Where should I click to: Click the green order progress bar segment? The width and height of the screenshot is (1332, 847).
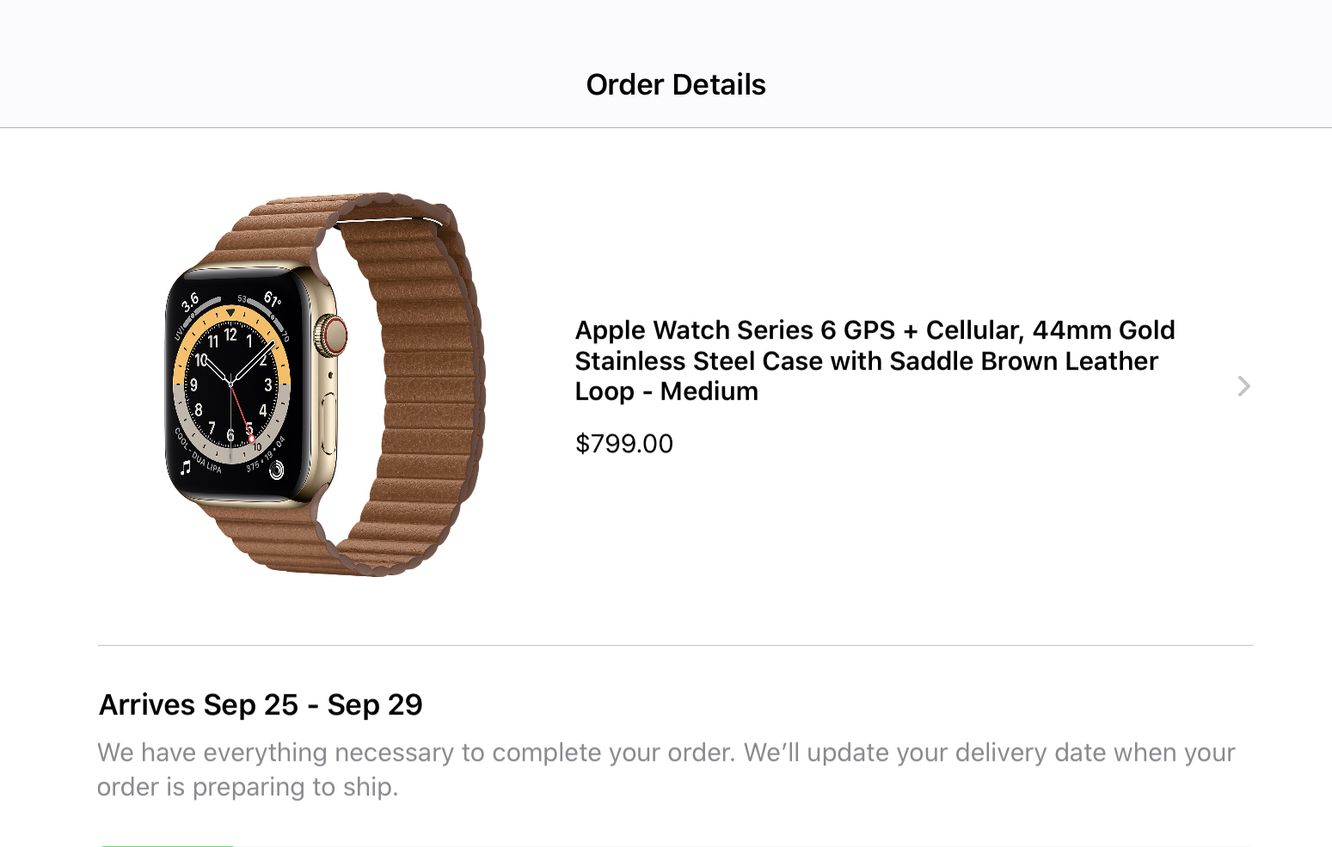(x=167, y=844)
